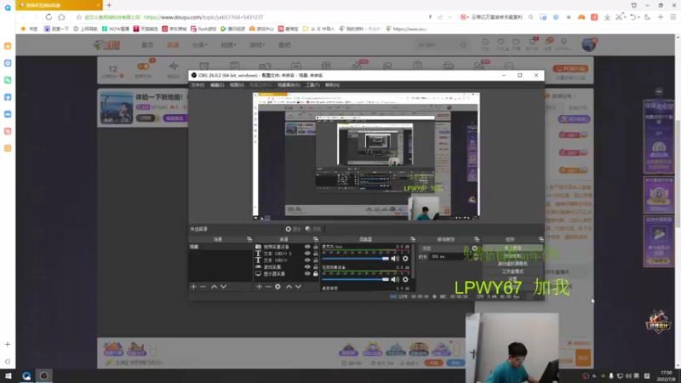Image resolution: width=681 pixels, height=383 pixels.
Task: Pop out the 场景 dock with its float icon
Action: (x=249, y=239)
